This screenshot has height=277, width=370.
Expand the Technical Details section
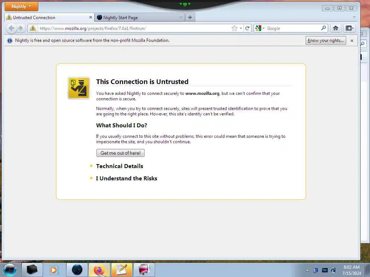119,166
